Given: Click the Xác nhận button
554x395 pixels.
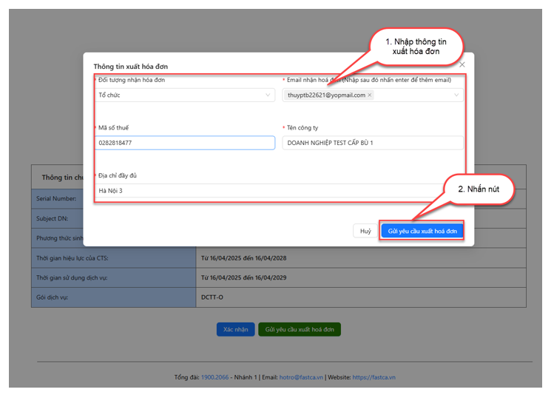Looking at the screenshot, I should point(235,329).
